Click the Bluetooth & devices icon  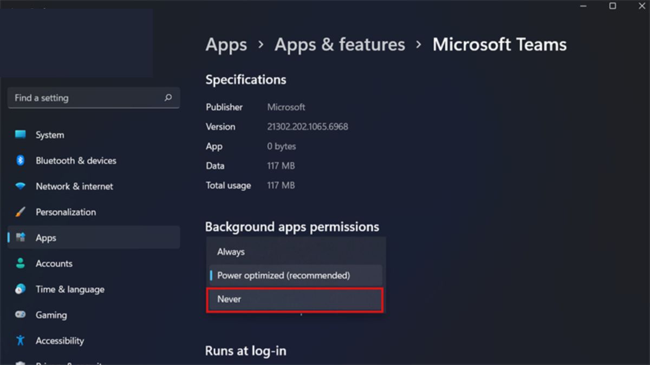[21, 161]
